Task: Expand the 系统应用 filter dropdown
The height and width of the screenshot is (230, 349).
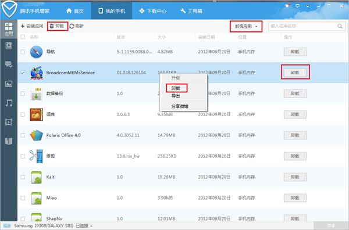Action: [246, 27]
